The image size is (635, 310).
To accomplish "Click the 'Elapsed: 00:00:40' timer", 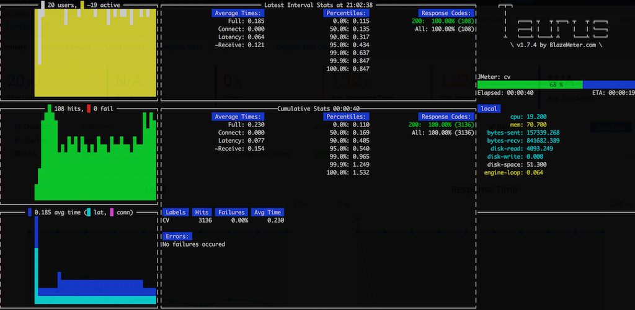I will point(505,92).
